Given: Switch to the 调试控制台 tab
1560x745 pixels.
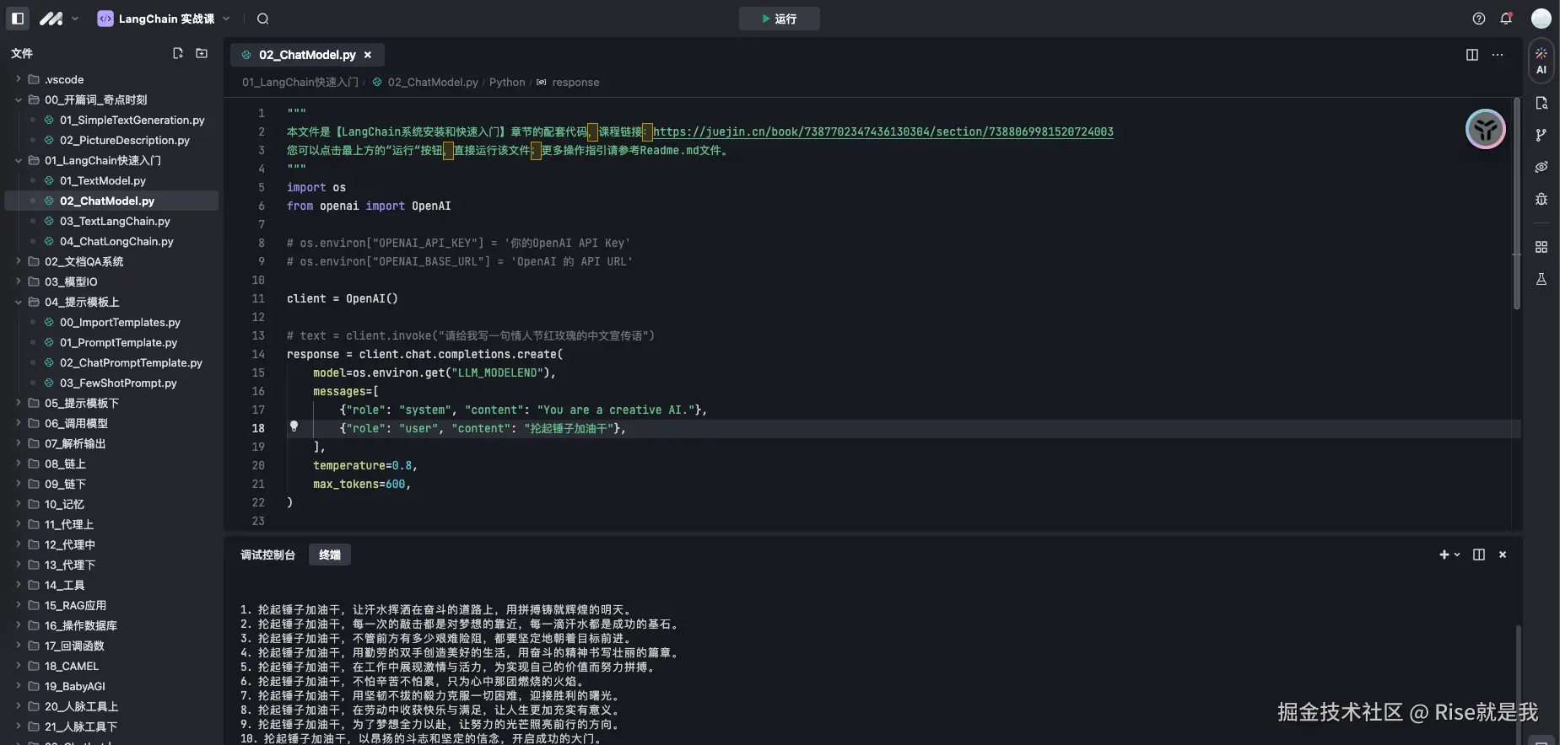Looking at the screenshot, I should 267,555.
